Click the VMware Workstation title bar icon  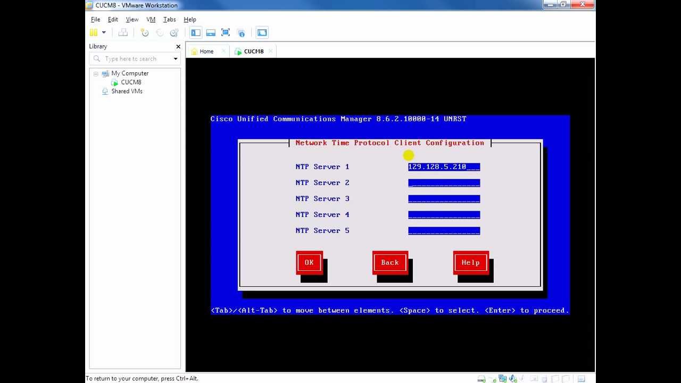coord(89,5)
